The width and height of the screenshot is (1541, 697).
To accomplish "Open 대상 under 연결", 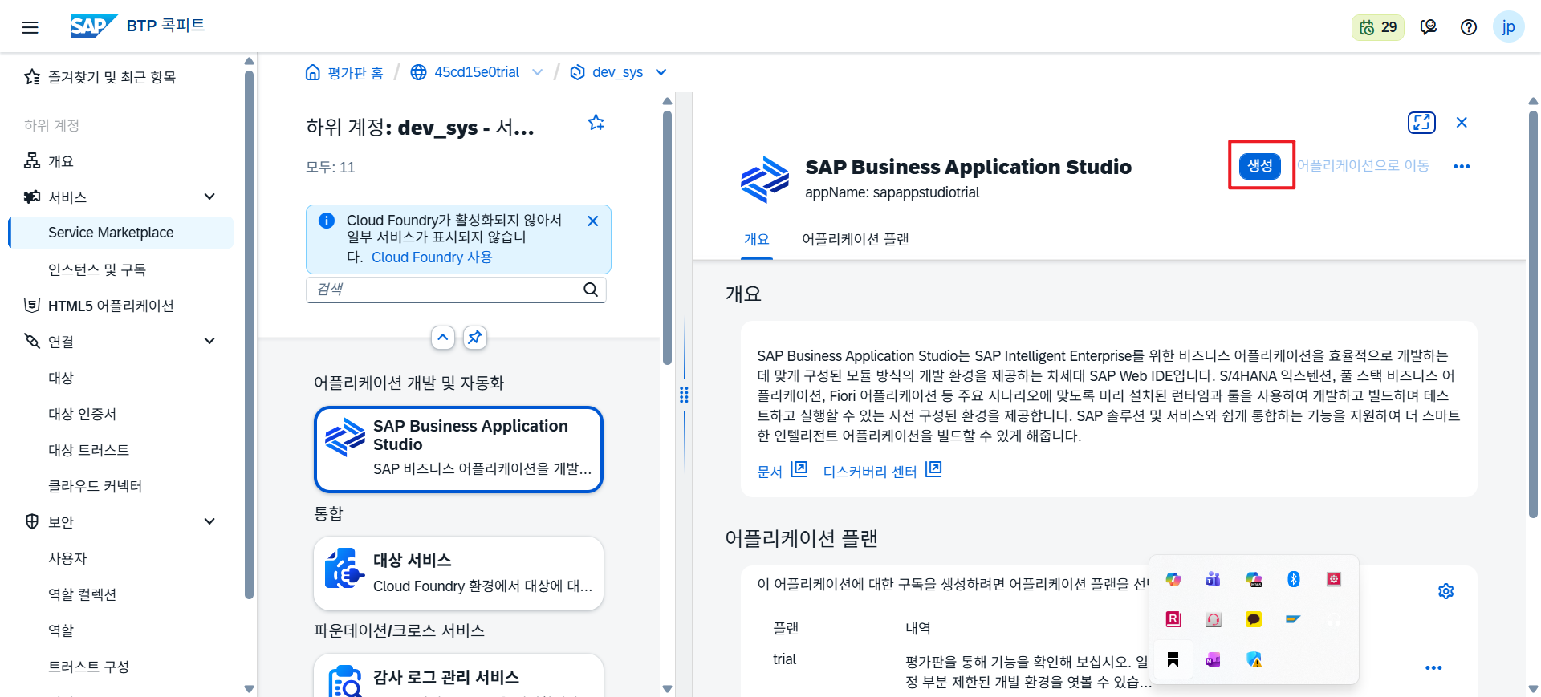I will [x=61, y=378].
